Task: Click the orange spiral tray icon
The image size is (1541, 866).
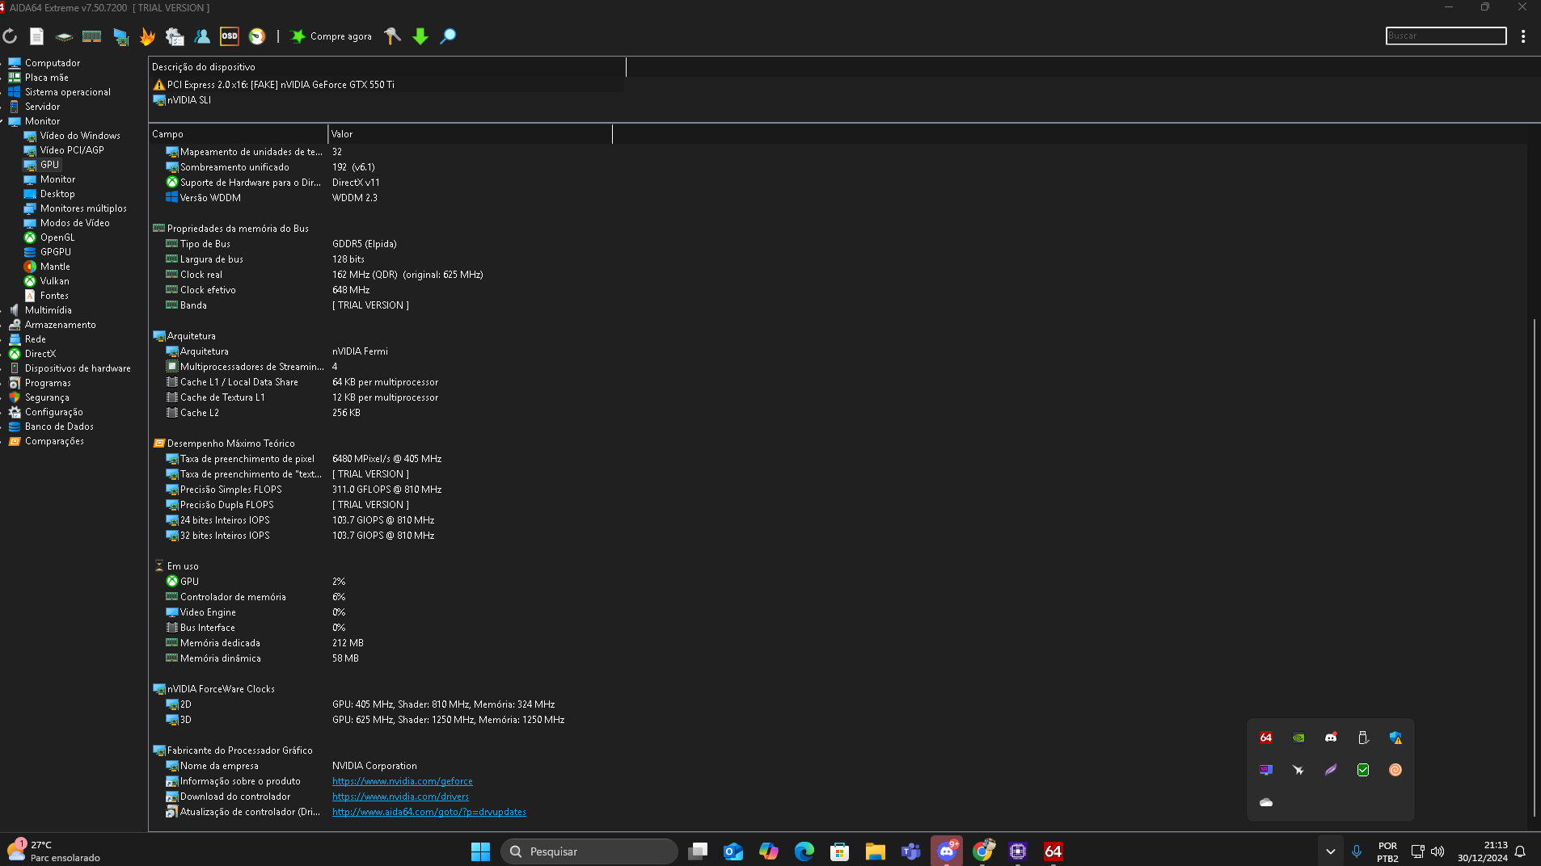Action: pyautogui.click(x=1395, y=770)
